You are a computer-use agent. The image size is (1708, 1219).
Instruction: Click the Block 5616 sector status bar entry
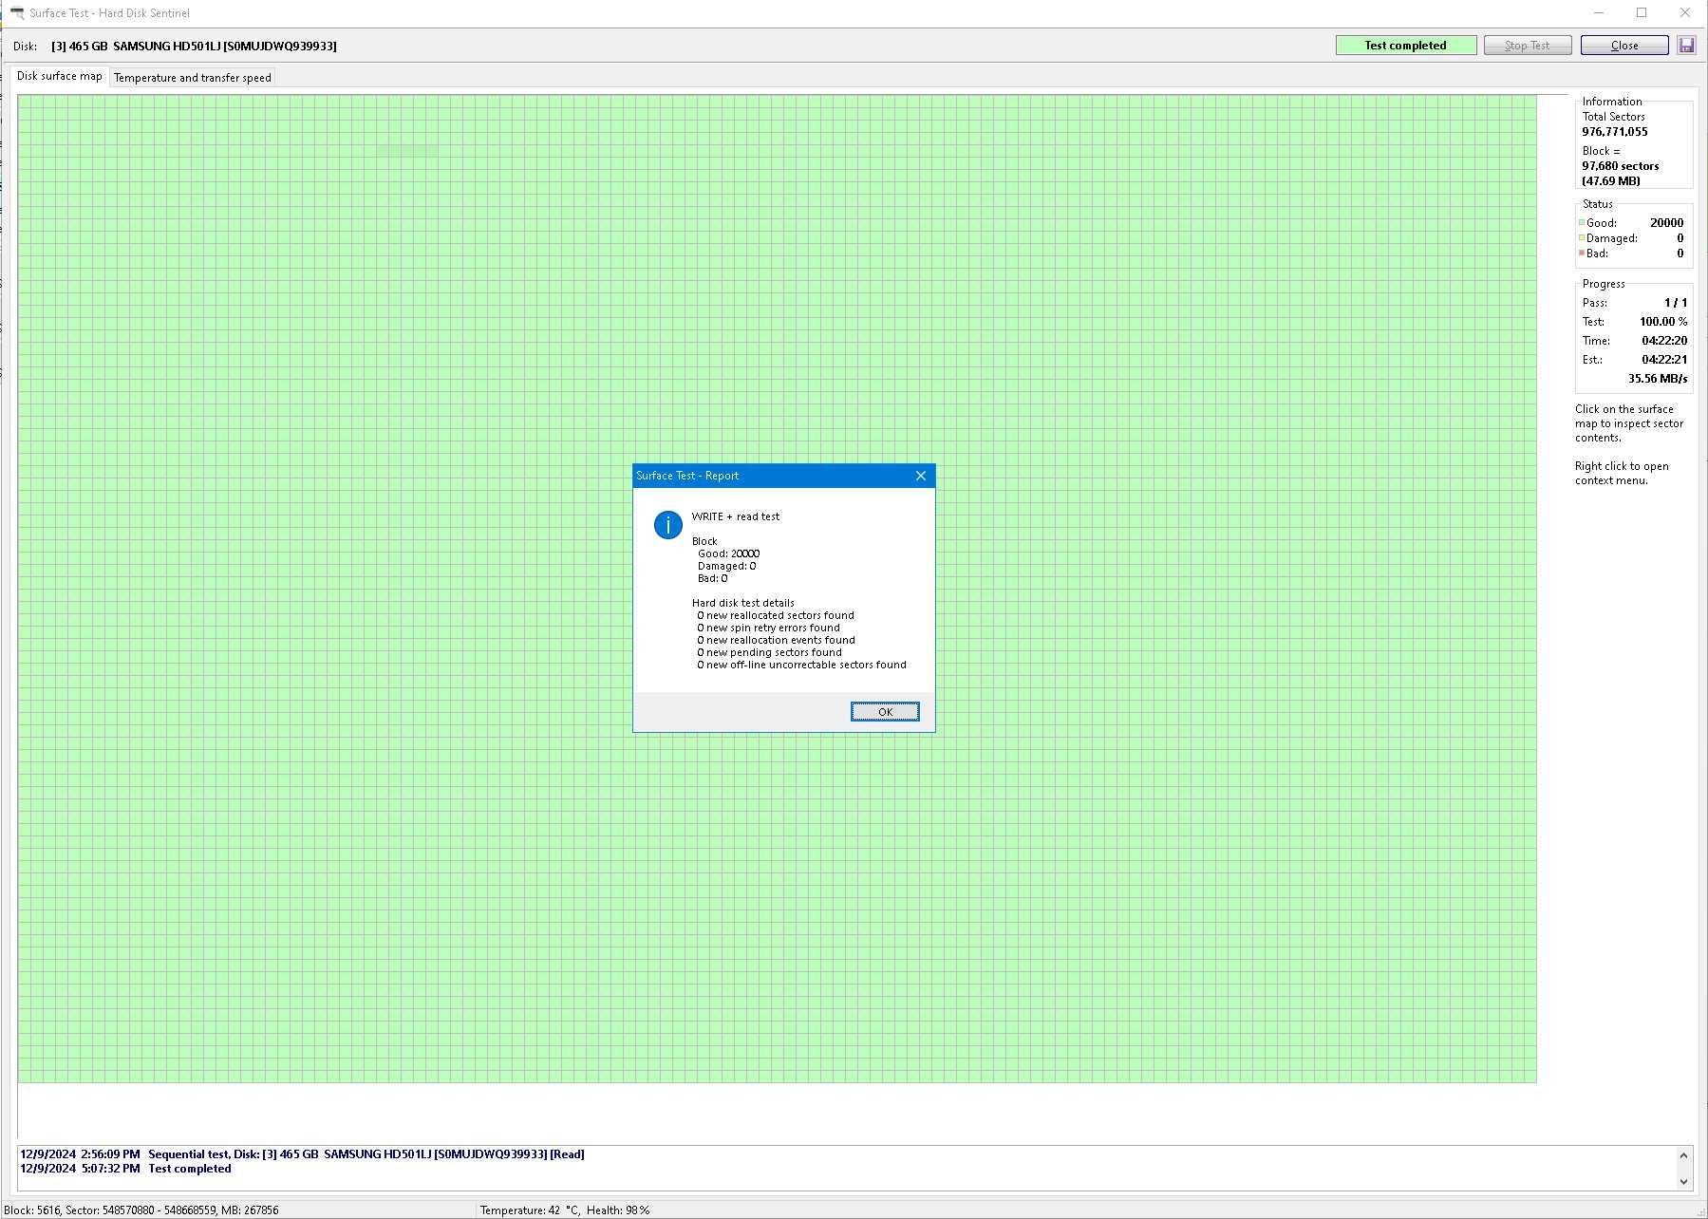(141, 1210)
